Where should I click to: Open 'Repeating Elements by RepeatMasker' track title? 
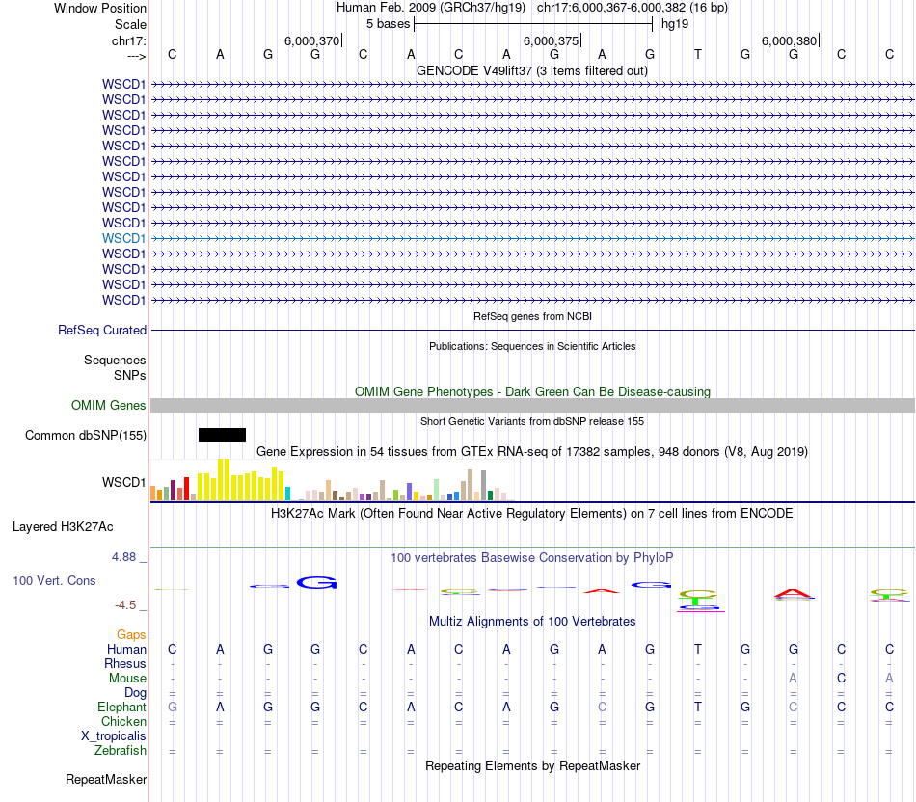532,765
